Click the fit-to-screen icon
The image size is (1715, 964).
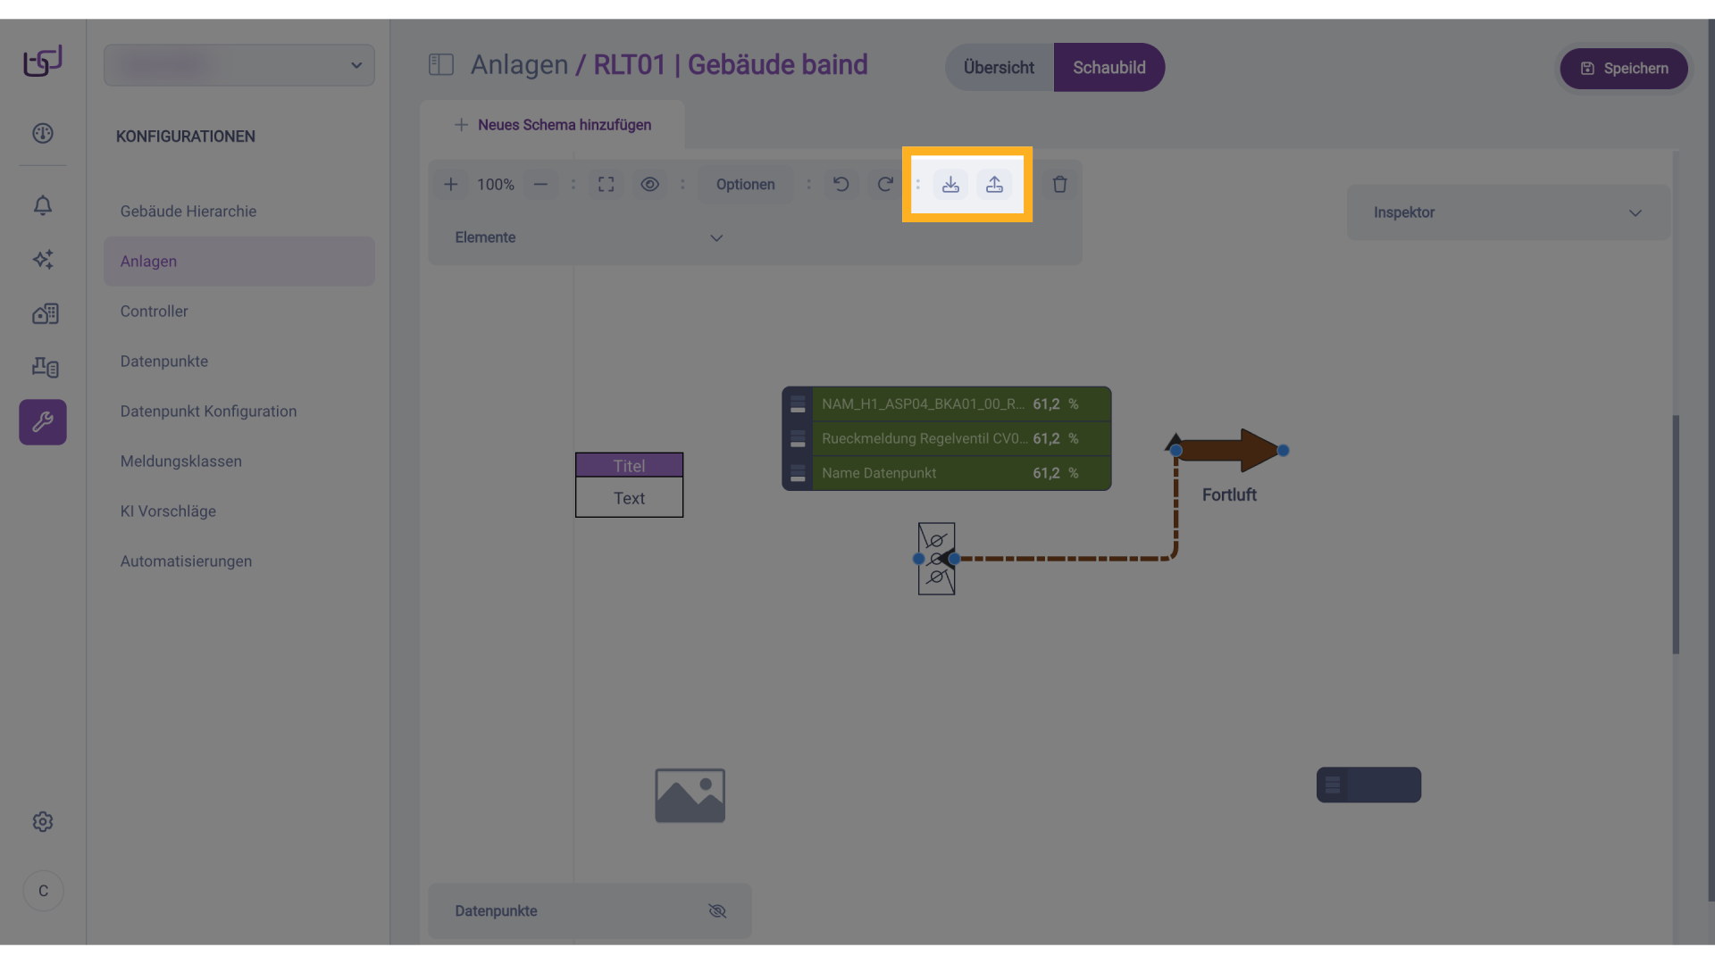(606, 185)
